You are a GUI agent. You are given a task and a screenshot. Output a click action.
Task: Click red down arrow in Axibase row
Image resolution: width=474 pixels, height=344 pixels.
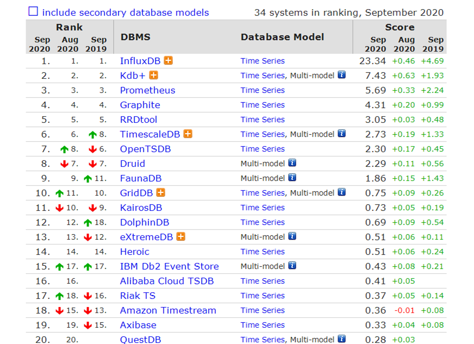(88, 326)
